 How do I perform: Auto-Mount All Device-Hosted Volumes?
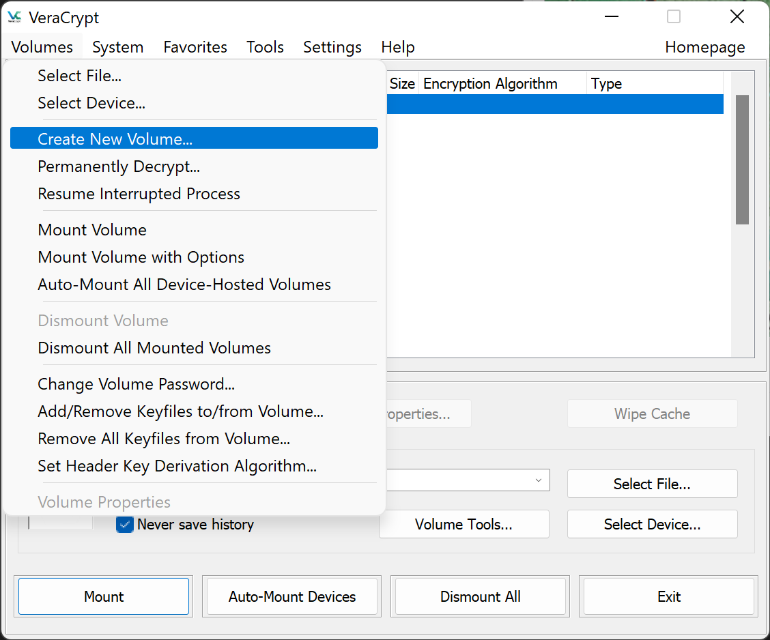click(x=184, y=285)
